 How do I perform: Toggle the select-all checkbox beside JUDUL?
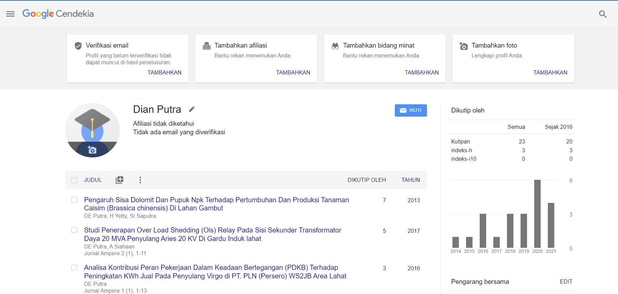pos(74,180)
